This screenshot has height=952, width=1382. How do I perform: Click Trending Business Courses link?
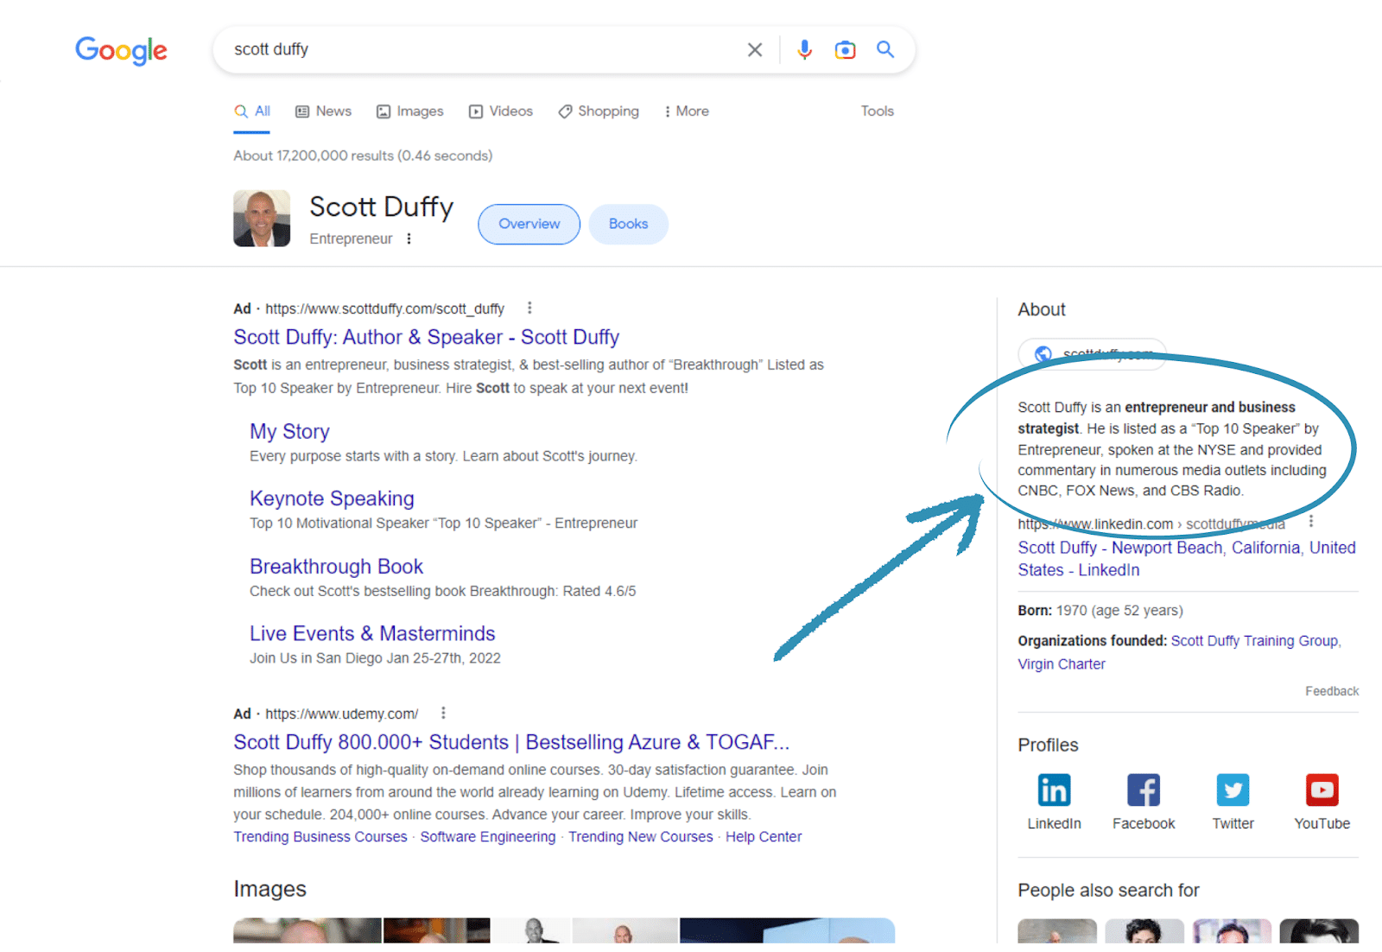click(320, 837)
